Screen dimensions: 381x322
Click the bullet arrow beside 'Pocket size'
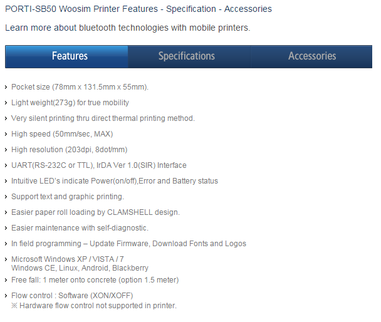6,87
